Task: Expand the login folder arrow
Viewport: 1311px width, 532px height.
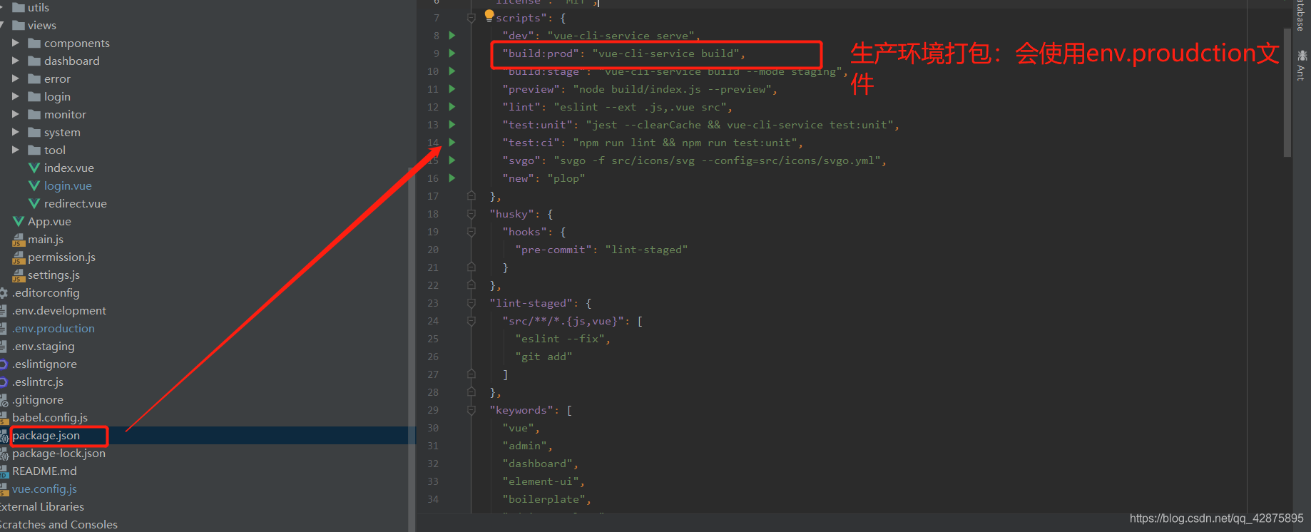Action: point(16,96)
